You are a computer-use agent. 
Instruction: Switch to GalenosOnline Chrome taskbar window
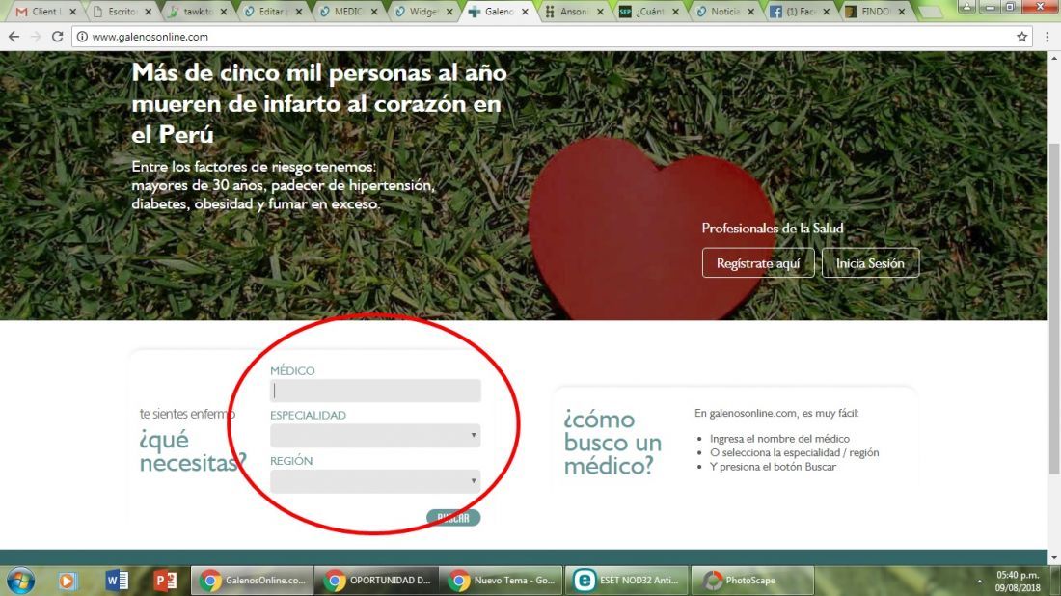click(x=253, y=581)
